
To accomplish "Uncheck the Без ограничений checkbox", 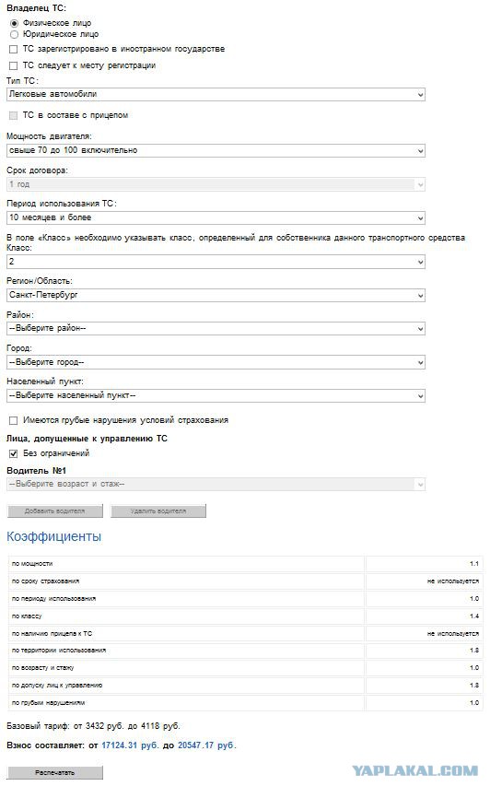I will (14, 453).
